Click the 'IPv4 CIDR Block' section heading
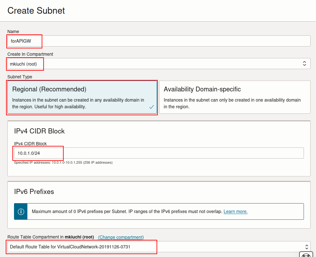This screenshot has height=257, width=316. (39, 131)
